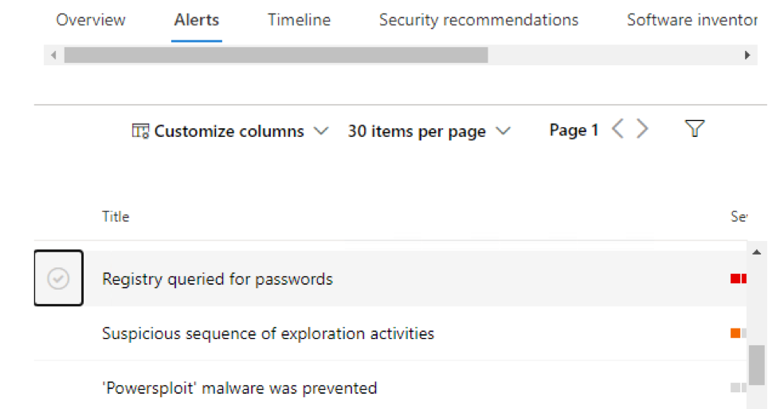Expand Customize columns chevron

click(x=321, y=131)
